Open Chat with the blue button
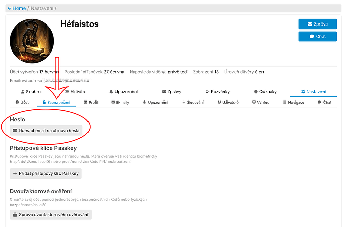 pos(317,36)
